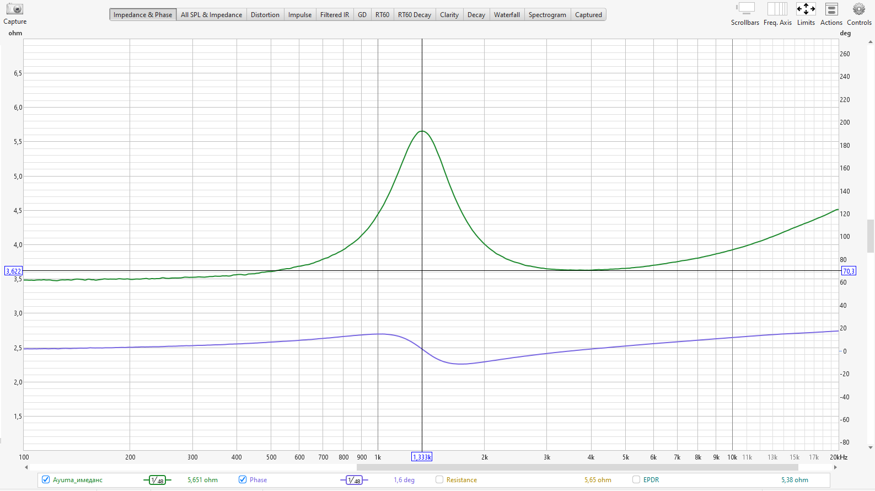Open the Controls gear icon
875x491 pixels.
[858, 9]
